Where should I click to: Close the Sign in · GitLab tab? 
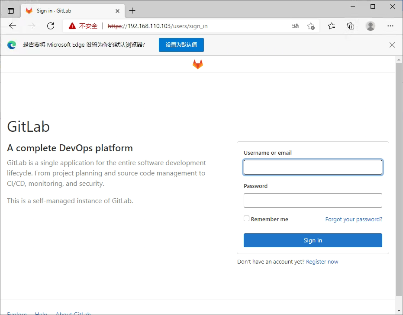pos(117,11)
